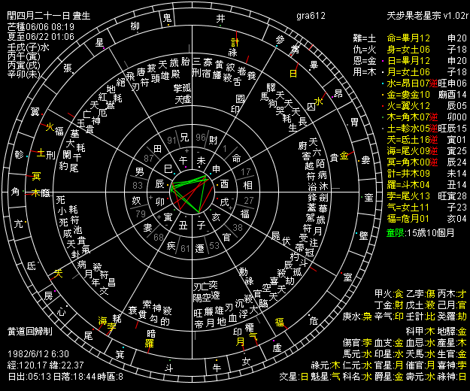Click the '戊土:殺' entry
Viewport: 470px width, 391px height.
click(x=420, y=305)
